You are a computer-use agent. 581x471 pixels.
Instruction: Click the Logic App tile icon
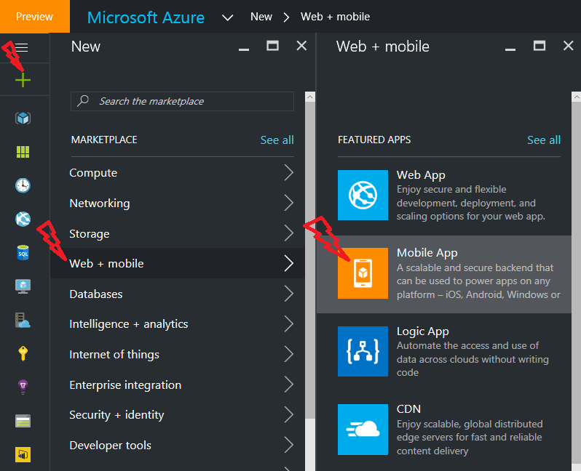coord(363,351)
